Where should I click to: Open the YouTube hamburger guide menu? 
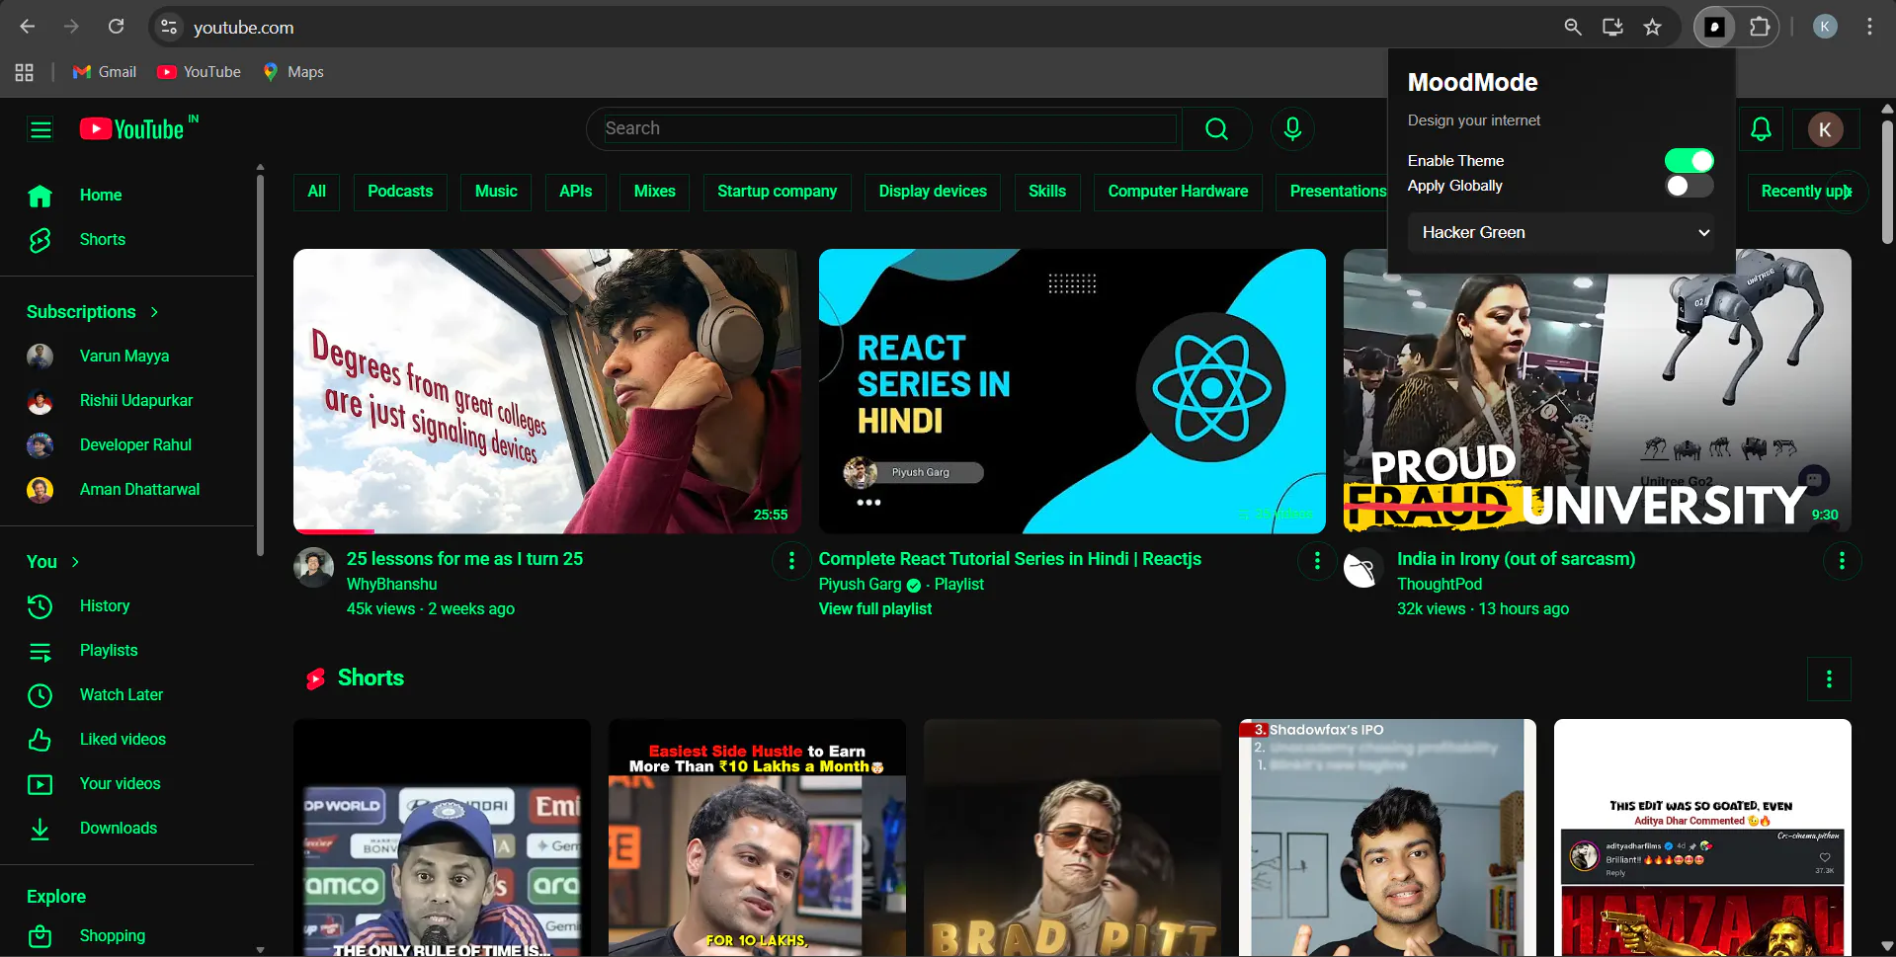point(41,129)
